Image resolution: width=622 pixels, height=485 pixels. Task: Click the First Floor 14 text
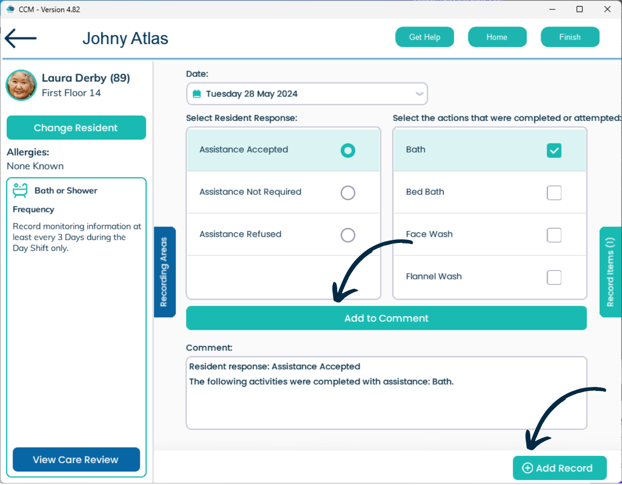(x=71, y=93)
